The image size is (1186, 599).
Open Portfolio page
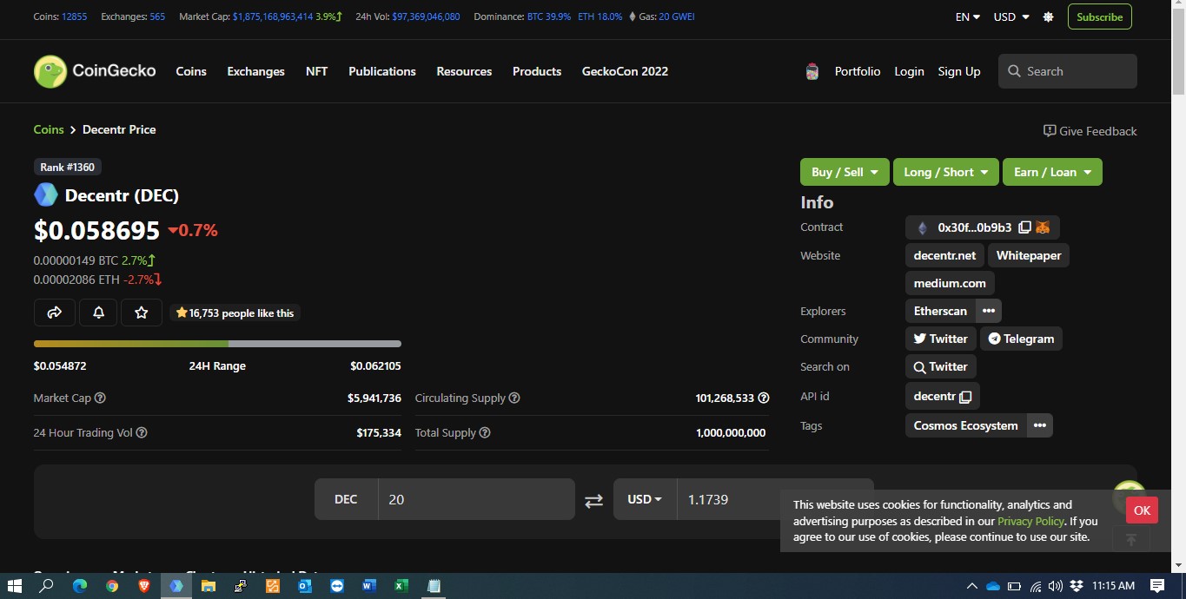coord(858,71)
